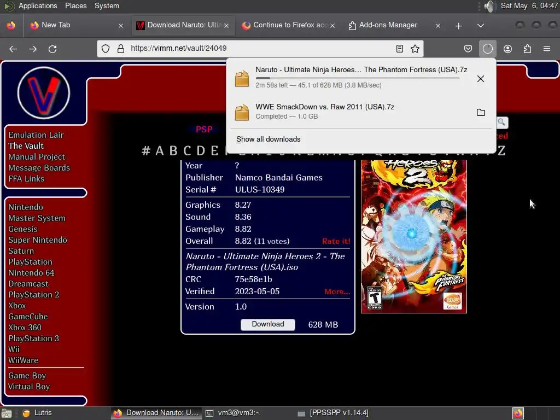Click the show desktop icon in taskbar
This screenshot has width=560, height=420.
pos(7,413)
